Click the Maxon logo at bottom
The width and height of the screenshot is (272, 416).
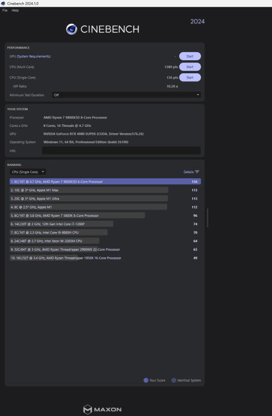point(102,409)
